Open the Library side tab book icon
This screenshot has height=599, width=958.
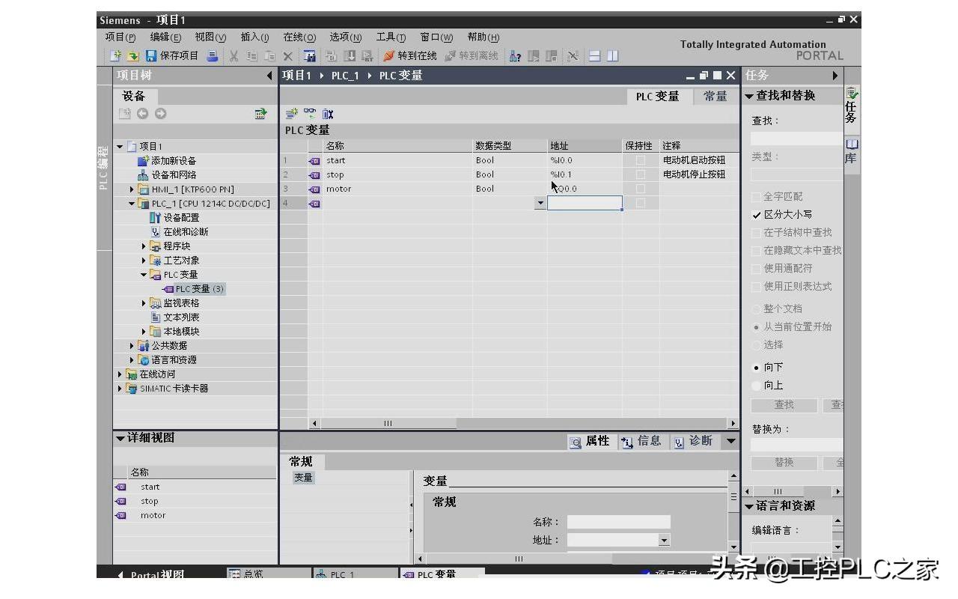[852, 143]
